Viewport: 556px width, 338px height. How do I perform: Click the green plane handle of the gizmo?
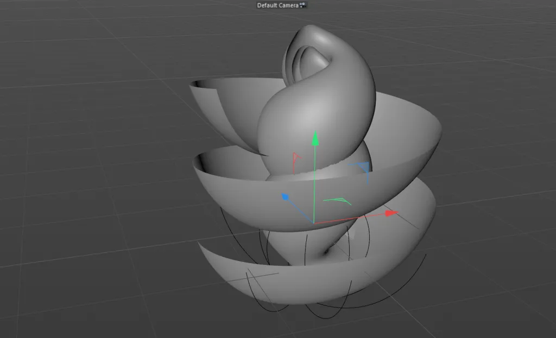(x=337, y=201)
